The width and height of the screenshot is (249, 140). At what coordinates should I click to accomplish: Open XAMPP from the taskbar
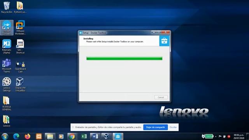pyautogui.click(x=39, y=136)
